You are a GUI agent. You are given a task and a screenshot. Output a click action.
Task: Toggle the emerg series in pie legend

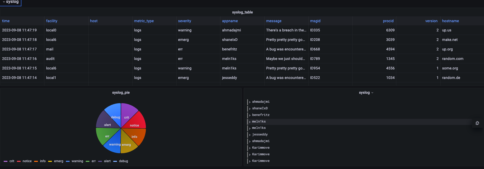pyautogui.click(x=58, y=161)
